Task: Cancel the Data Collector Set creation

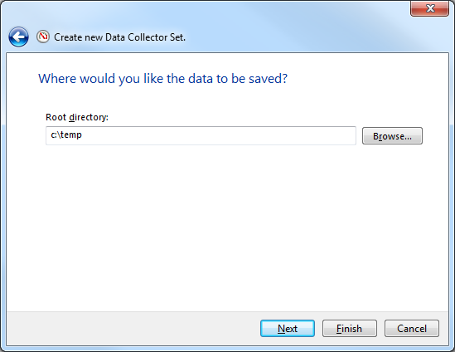Action: [x=411, y=329]
